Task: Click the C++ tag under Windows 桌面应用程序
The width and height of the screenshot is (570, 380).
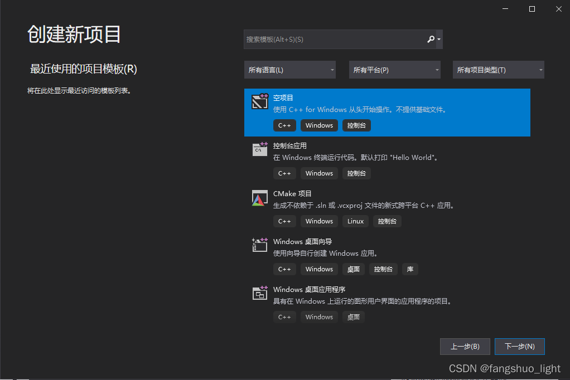Action: pyautogui.click(x=284, y=317)
